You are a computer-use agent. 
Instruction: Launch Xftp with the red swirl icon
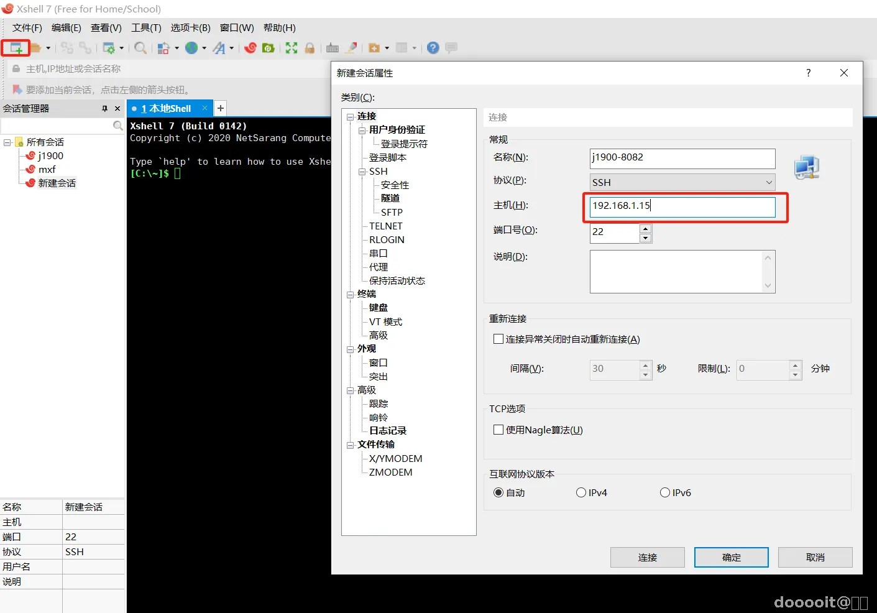point(250,48)
